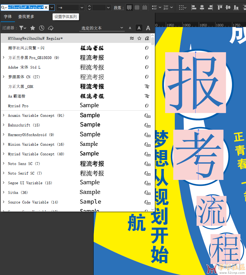Expand the 方正兰亭黑 Pro_GB18030 family
The height and width of the screenshot is (275, 246).
pyautogui.click(x=3, y=57)
